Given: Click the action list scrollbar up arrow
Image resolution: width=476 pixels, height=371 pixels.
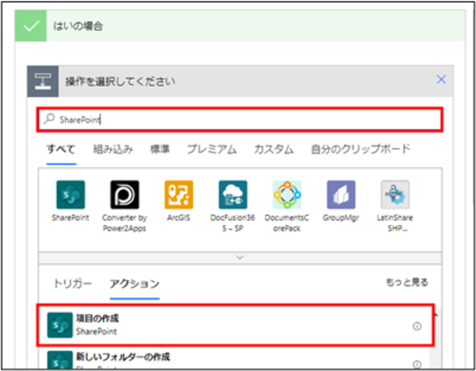Looking at the screenshot, I should [x=436, y=315].
